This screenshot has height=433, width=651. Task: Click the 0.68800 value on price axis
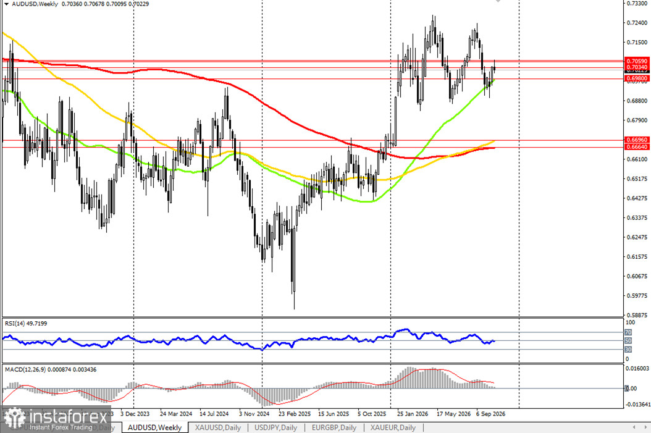click(637, 101)
